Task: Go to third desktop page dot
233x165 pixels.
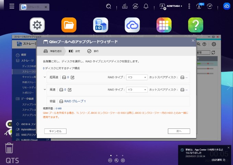Action: pyautogui.click(x=122, y=155)
